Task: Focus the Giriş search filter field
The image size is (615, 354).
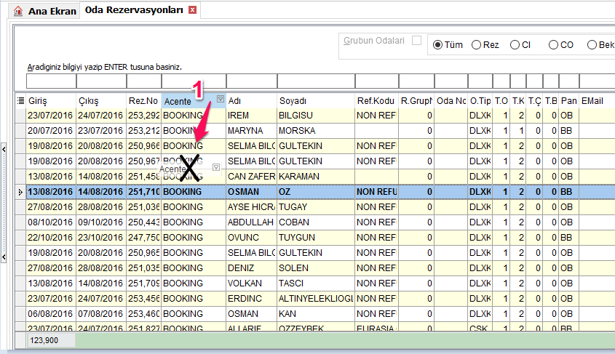Action: click(x=52, y=81)
